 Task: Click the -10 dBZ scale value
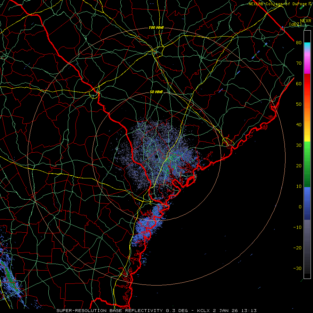[x=297, y=227]
